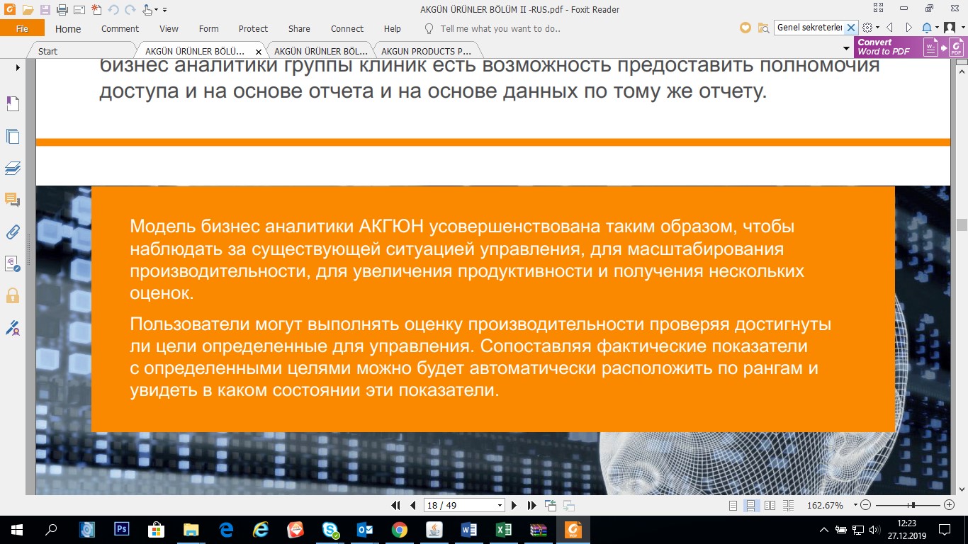Select the Hand tool icon

(147, 10)
